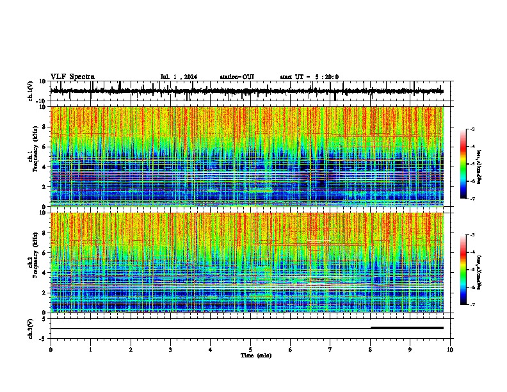This screenshot has width=507, height=392.
Task: Click the "0" tick on the time axis
Action: coord(51,350)
